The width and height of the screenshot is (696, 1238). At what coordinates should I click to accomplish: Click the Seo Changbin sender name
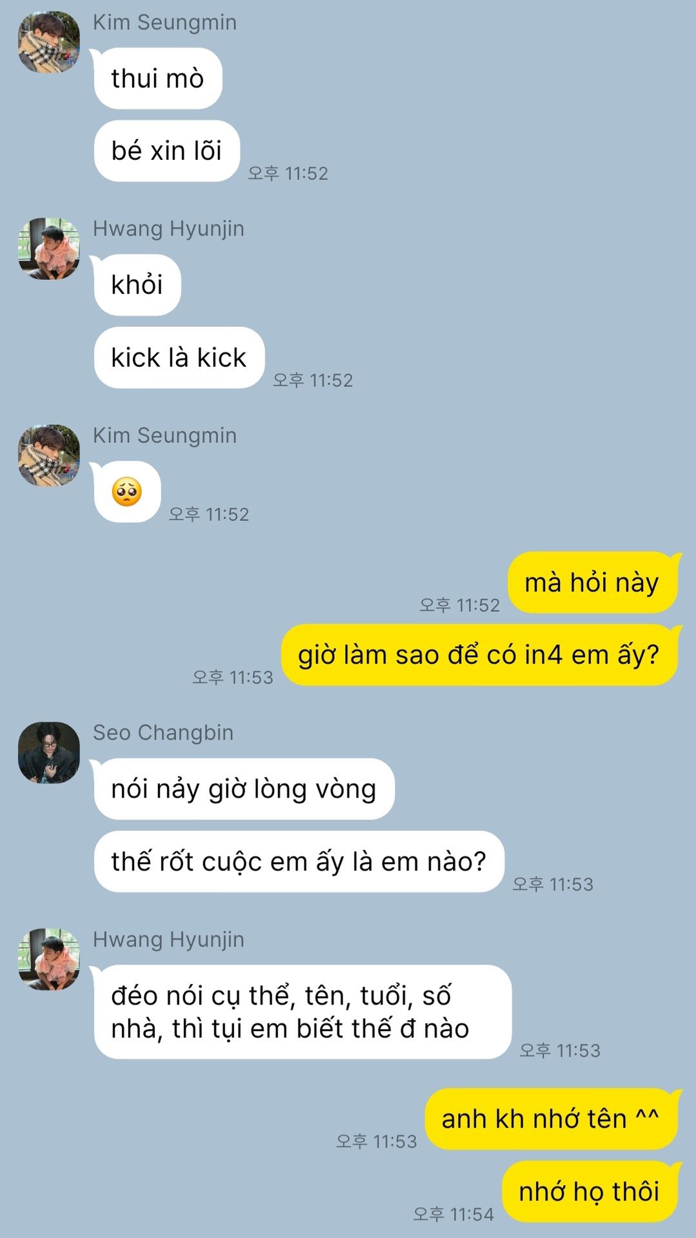pos(163,732)
